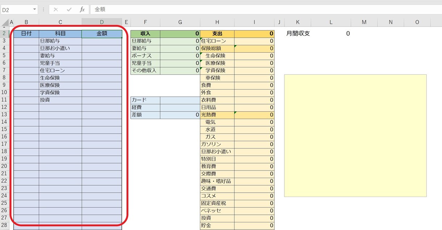Viewport: 442px width, 230px height.
Task: Click the large yellow box under 月間収支
Action: point(355,136)
